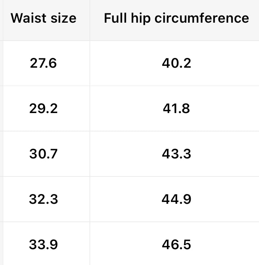Viewport: 259px width, 265px height.
Task: Click the waist size 27.6 cell
Action: [43, 63]
